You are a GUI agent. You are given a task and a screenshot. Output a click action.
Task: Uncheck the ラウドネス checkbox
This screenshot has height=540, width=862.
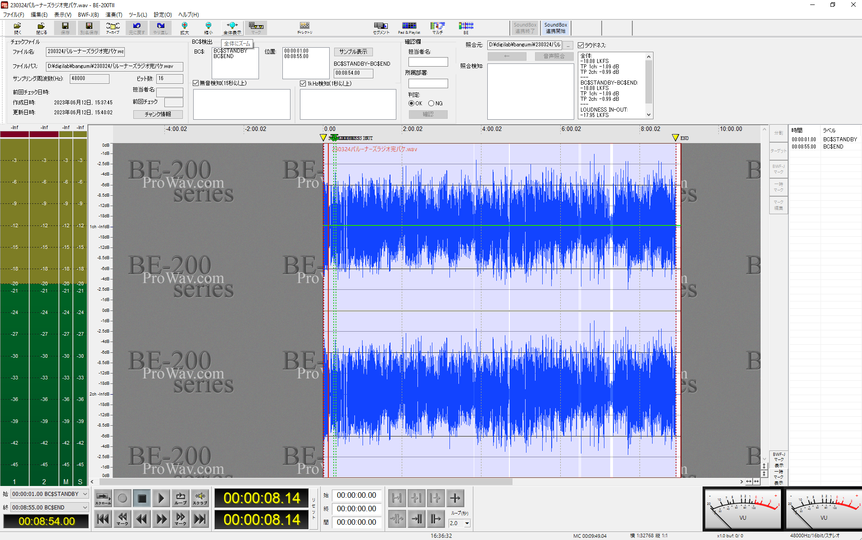[581, 45]
